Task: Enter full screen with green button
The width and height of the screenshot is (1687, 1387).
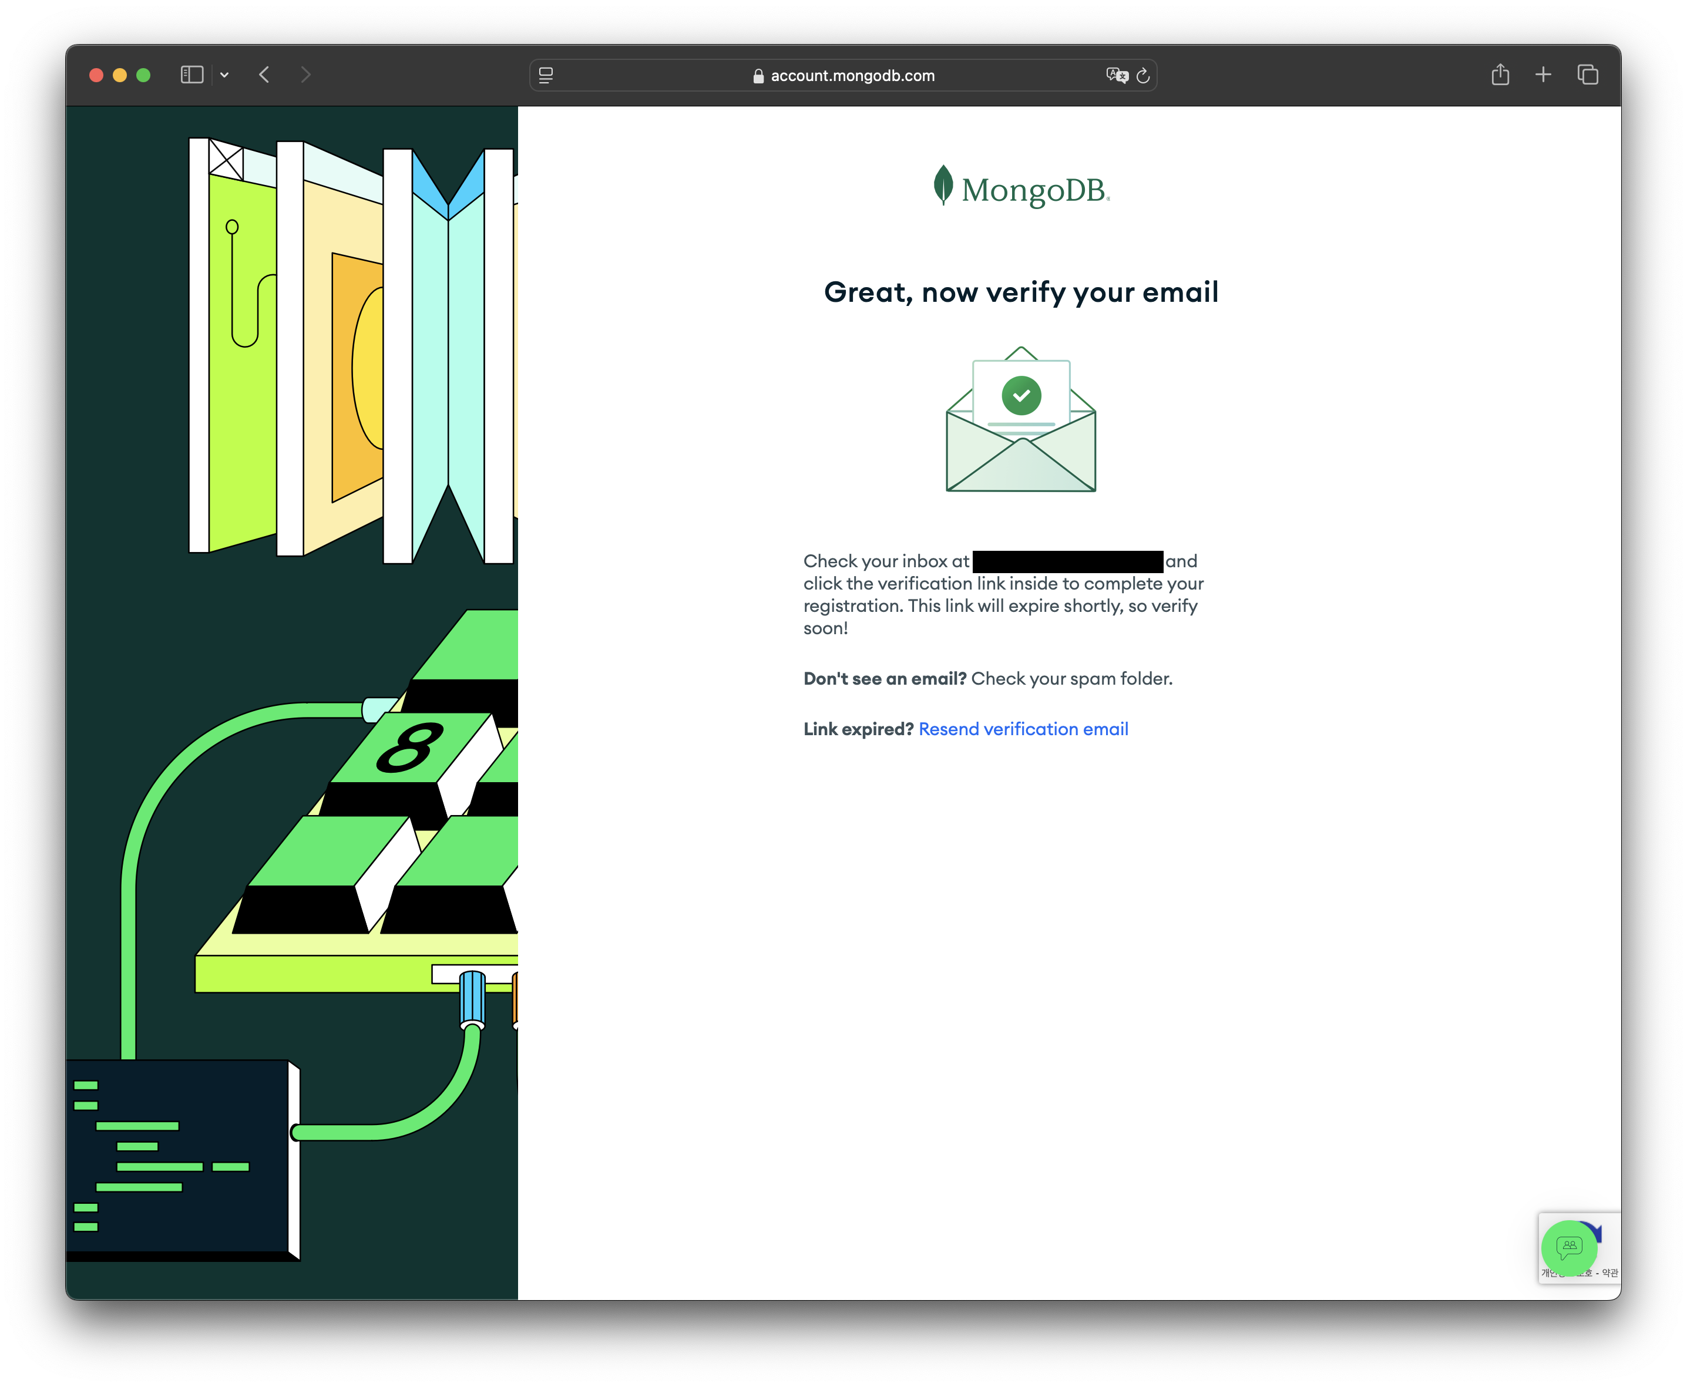Action: (x=144, y=75)
